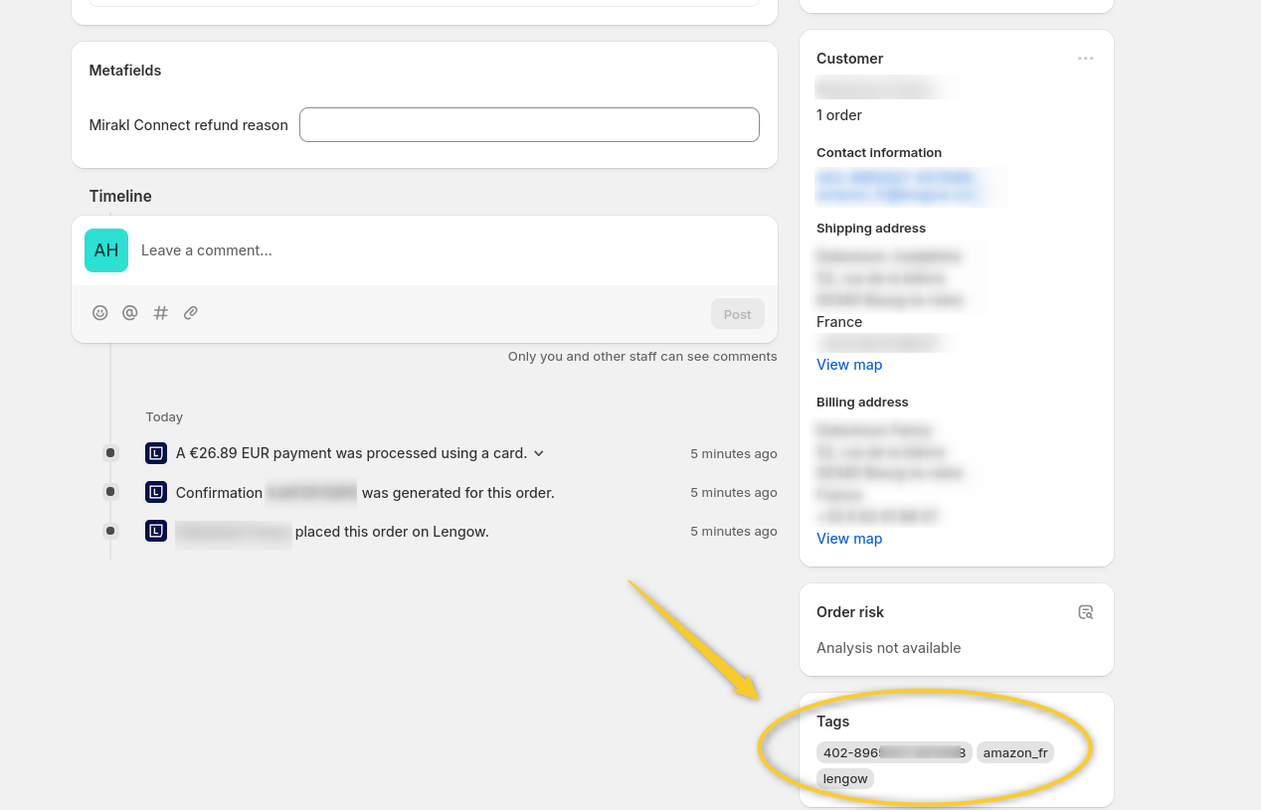This screenshot has width=1261, height=810.
Task: Select the lengow tag
Action: tap(844, 778)
